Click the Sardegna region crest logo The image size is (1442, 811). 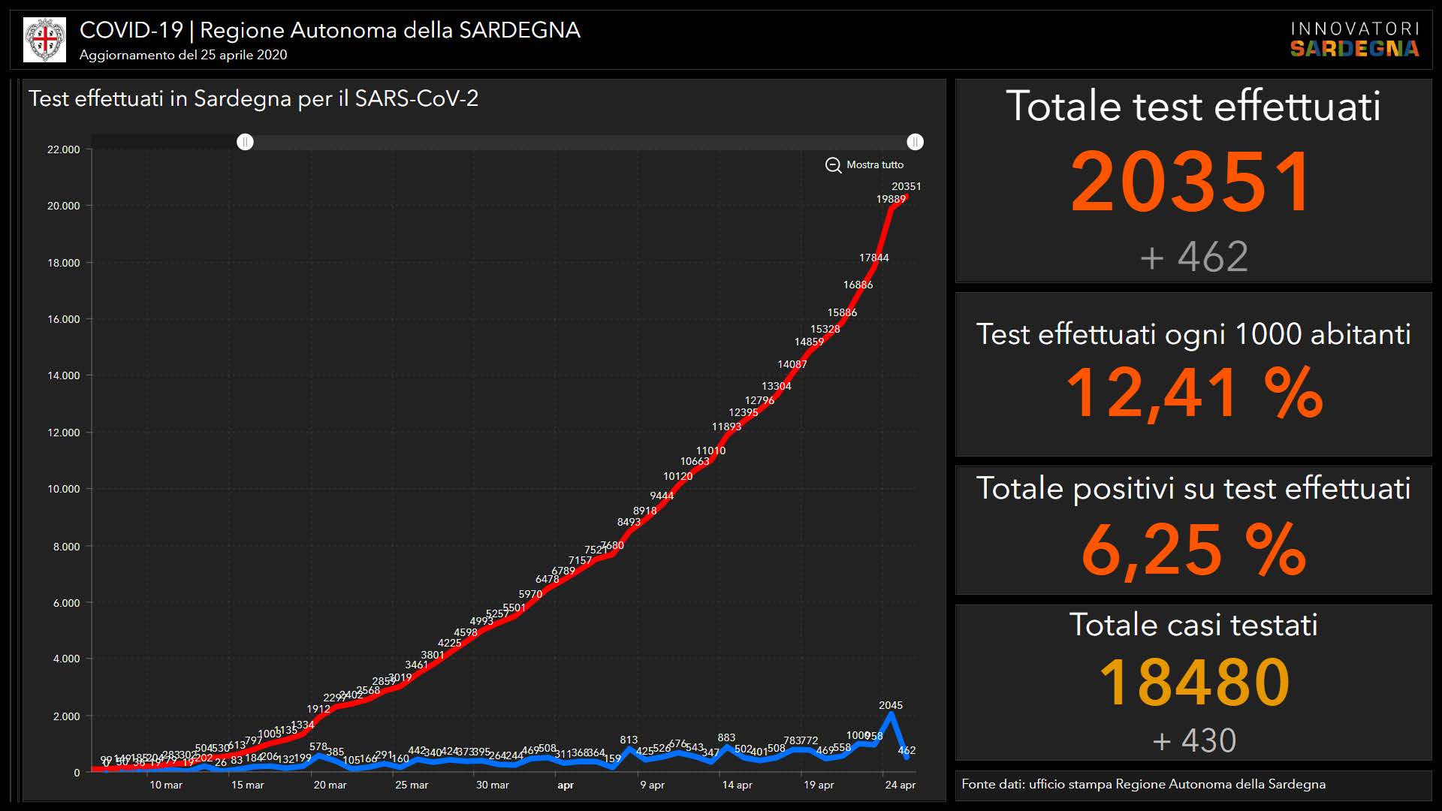coord(44,40)
